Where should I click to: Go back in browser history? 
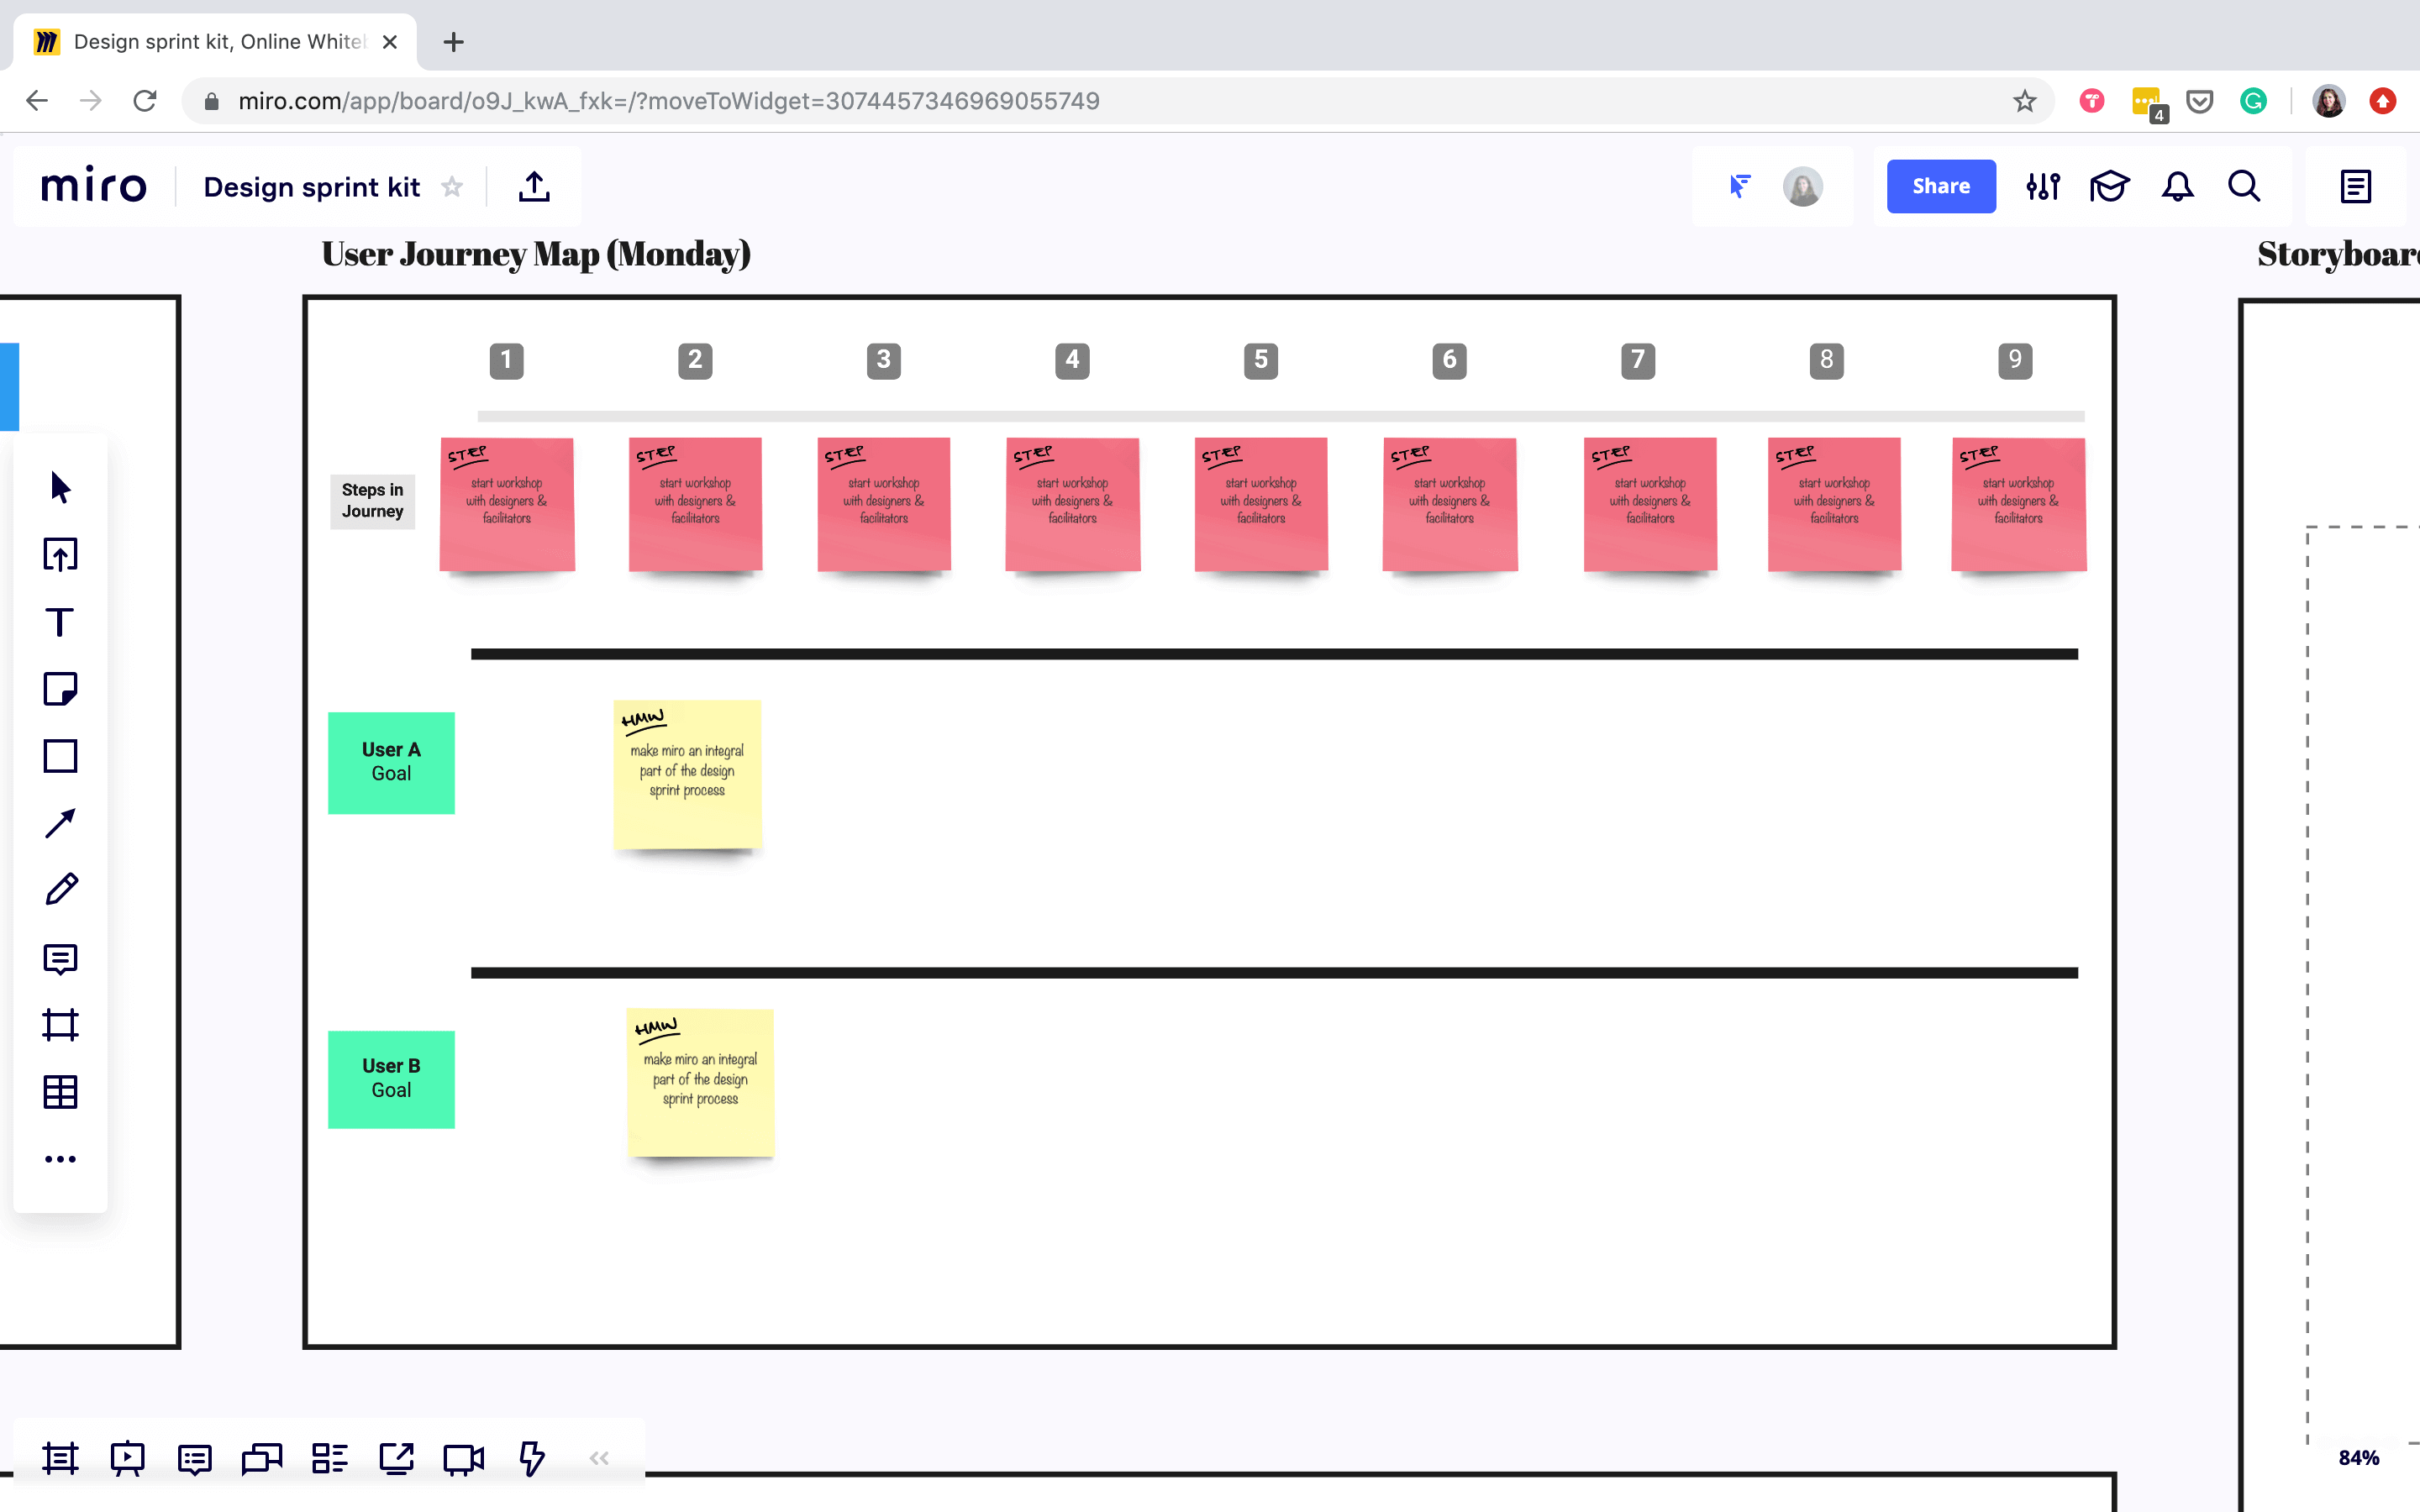(x=37, y=101)
